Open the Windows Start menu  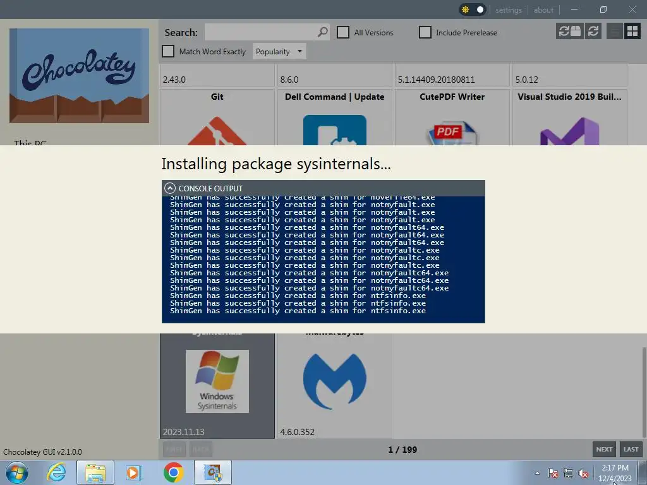click(17, 472)
